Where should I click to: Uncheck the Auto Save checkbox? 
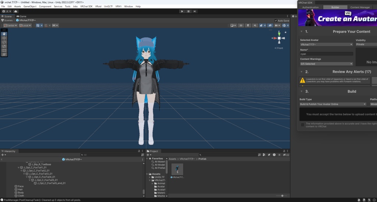click(x=276, y=21)
